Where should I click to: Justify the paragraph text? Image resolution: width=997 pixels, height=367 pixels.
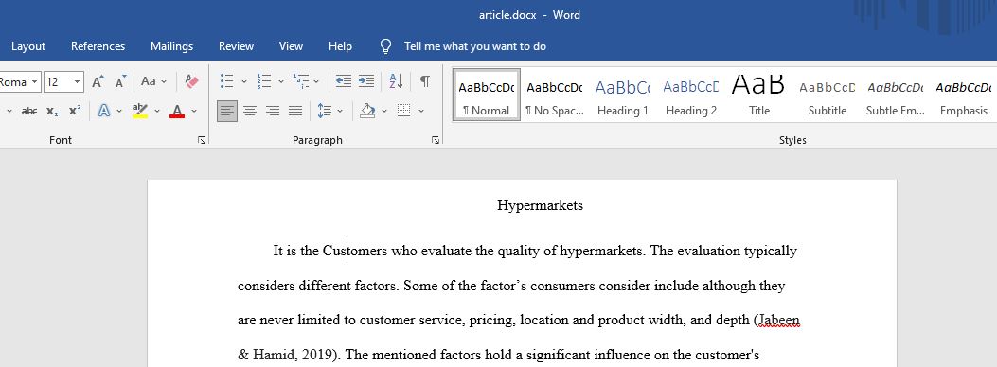(295, 111)
